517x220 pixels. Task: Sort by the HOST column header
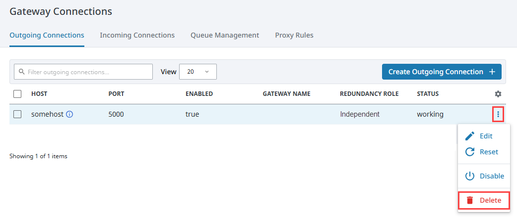click(39, 94)
